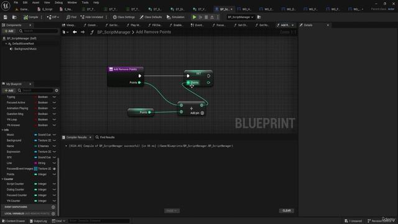Open Class Defaults
Screen dimensions: 398x224
150,17
